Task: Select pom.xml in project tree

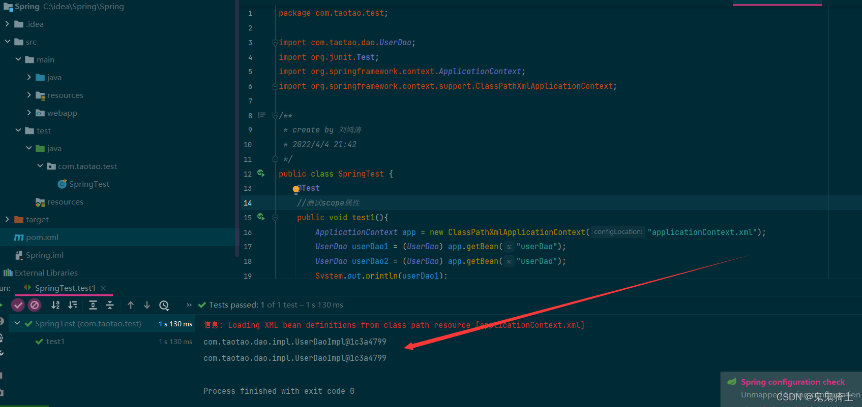Action: pos(42,238)
